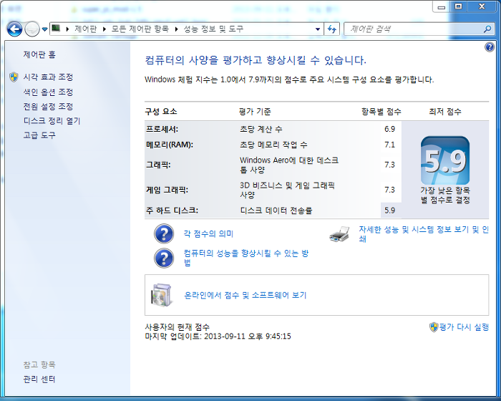Image resolution: width=501 pixels, height=401 pixels.
Task: Click 가장 낮은 항목별 점수로 결정 caption
Action: pyautogui.click(x=445, y=195)
